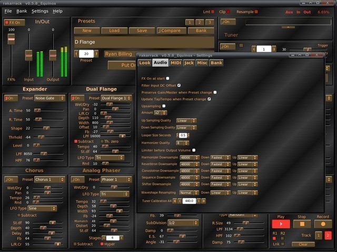Uncheck Filter Input DC Offset
Screen dimensions: 337x252
point(179,85)
